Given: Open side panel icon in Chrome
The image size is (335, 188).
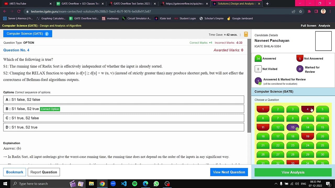Looking at the screenshot, I should coord(316,11).
